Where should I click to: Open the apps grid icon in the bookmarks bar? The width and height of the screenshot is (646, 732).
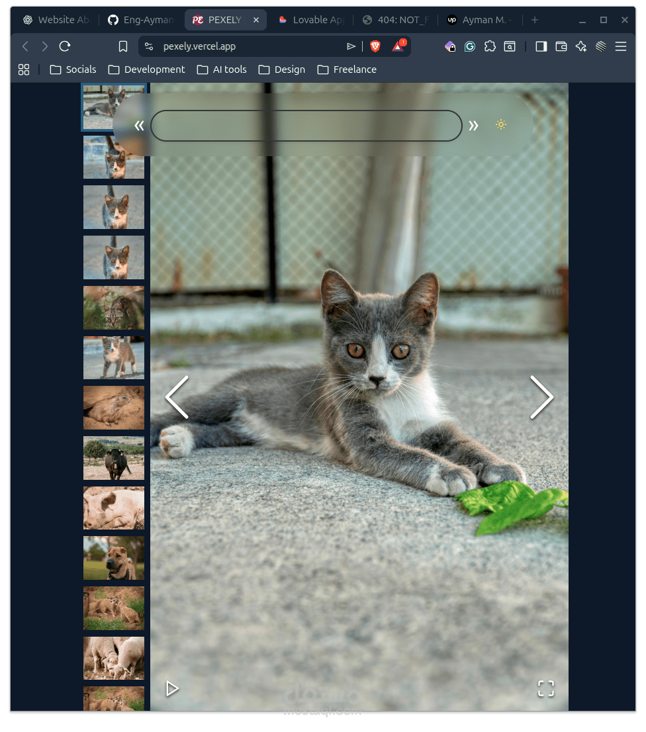pyautogui.click(x=24, y=69)
